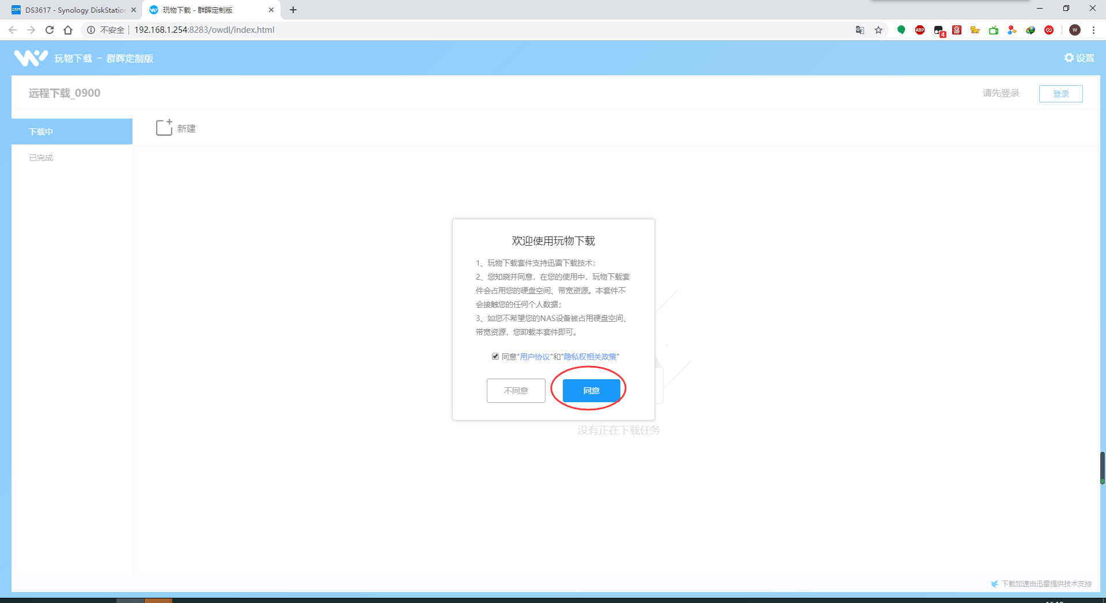This screenshot has height=603, width=1106.
Task: Open the Chrome three-dot menu
Action: (1093, 30)
